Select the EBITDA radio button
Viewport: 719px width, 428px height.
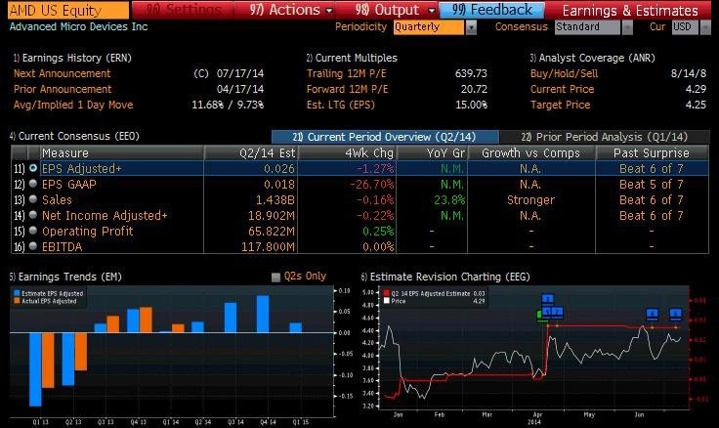point(33,246)
